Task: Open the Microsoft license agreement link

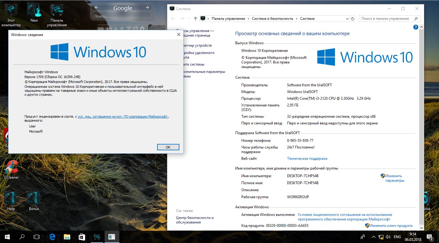Action: pyautogui.click(x=123, y=116)
